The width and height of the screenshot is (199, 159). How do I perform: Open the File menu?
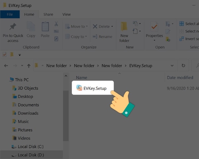10,14
